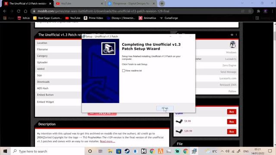
Task: Open a new browser tab
Action: click(x=162, y=3)
